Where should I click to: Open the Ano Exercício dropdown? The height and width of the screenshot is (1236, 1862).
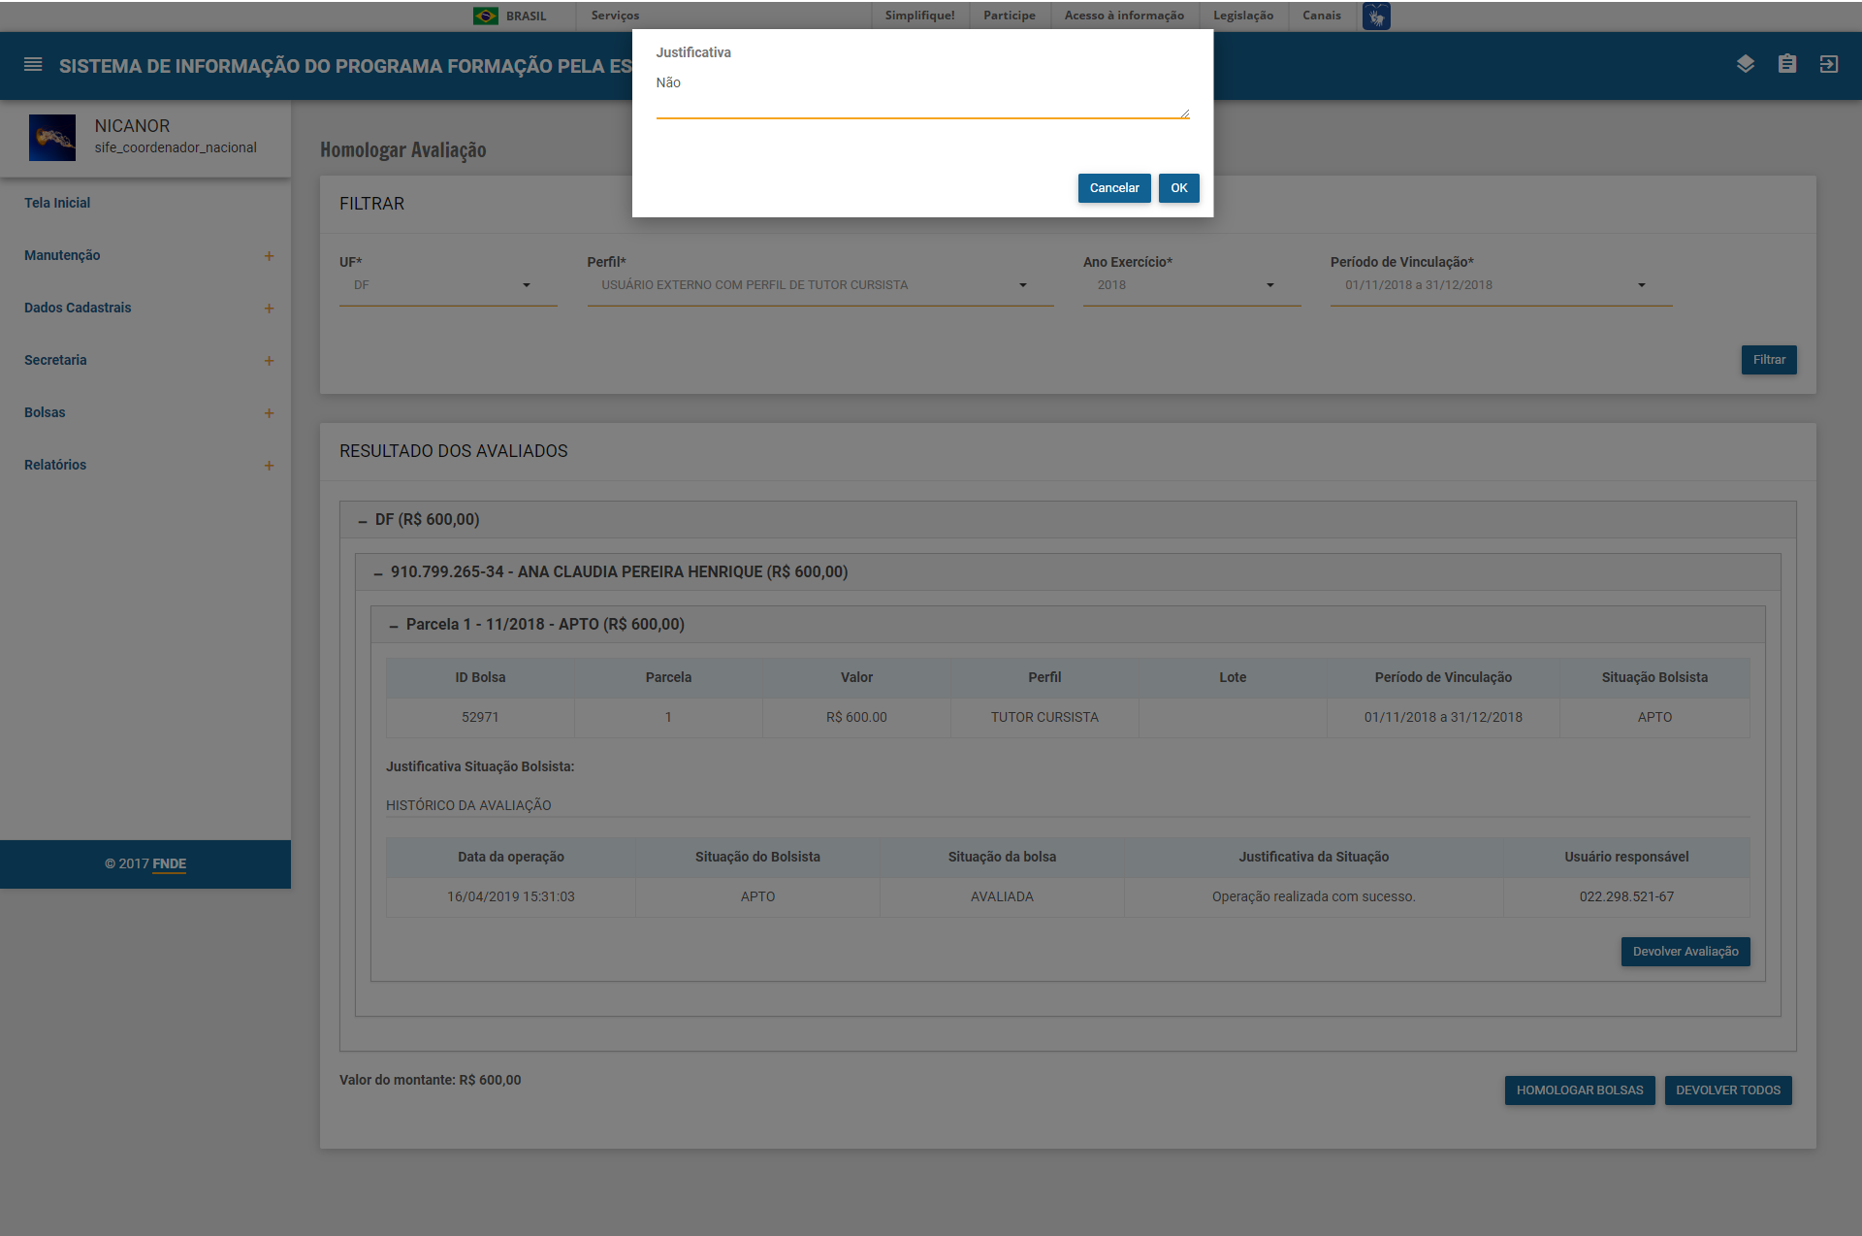click(1190, 285)
